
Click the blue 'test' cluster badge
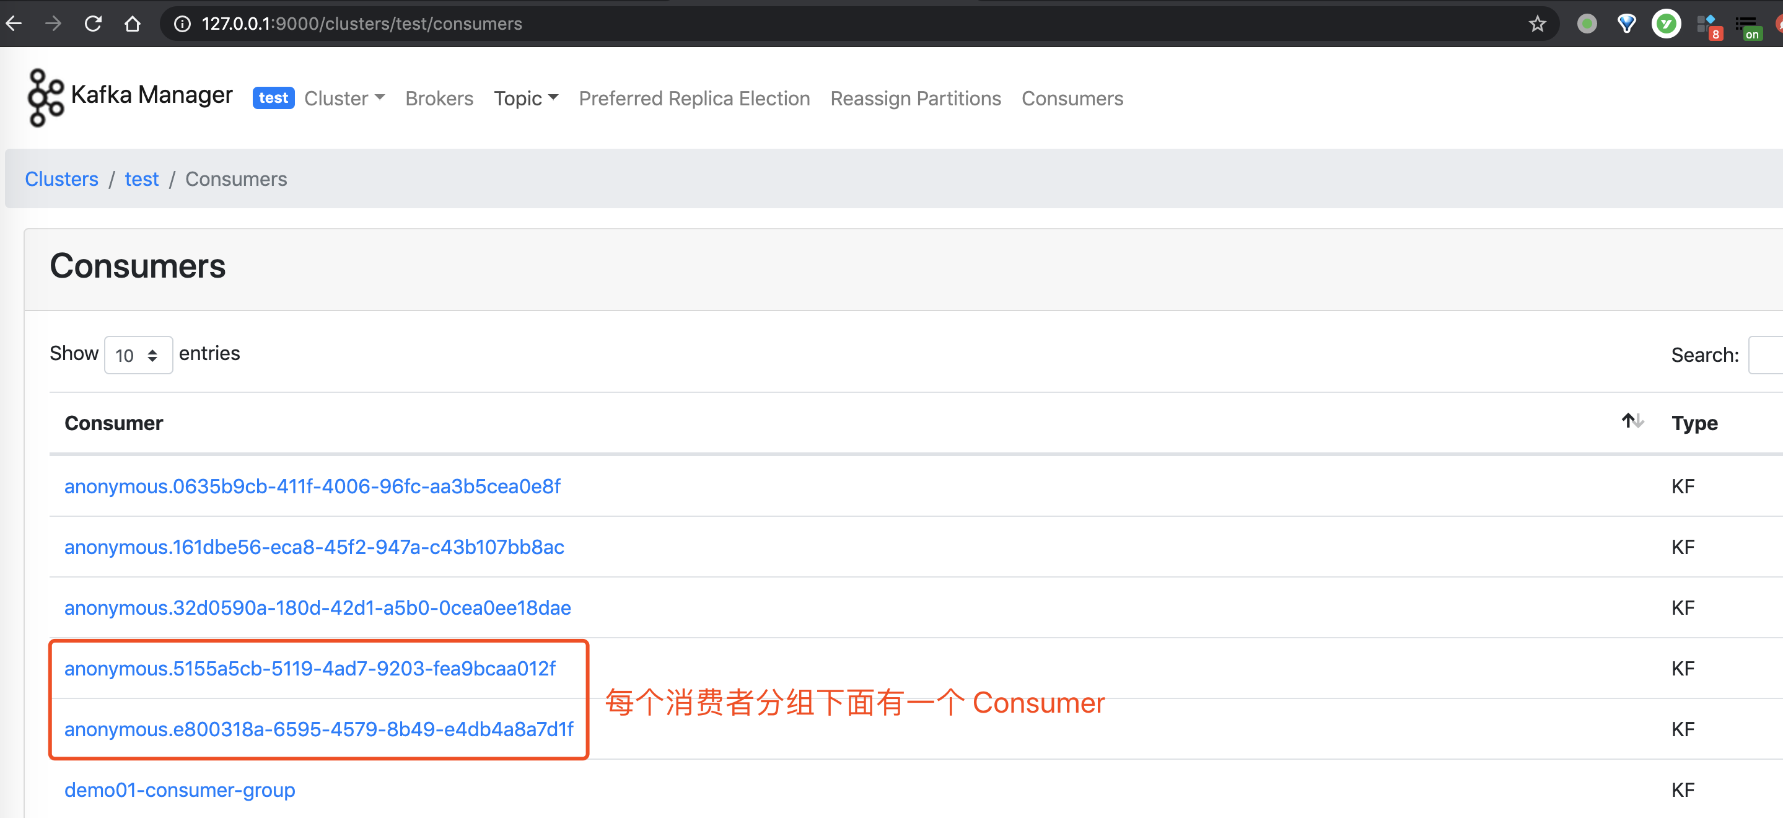tap(273, 98)
